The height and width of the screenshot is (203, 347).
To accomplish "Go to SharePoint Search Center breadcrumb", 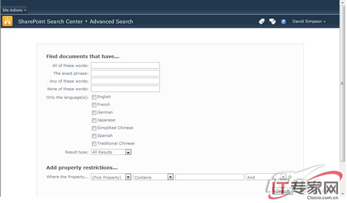I will pos(51,21).
